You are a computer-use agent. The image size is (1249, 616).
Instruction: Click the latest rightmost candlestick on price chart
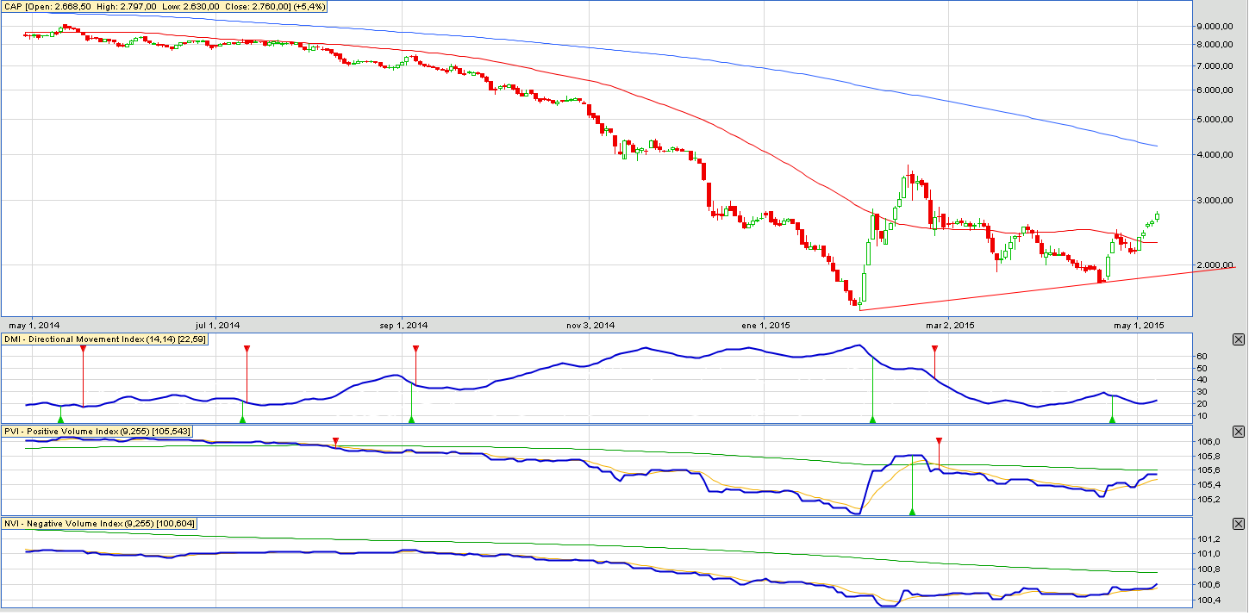click(1158, 215)
